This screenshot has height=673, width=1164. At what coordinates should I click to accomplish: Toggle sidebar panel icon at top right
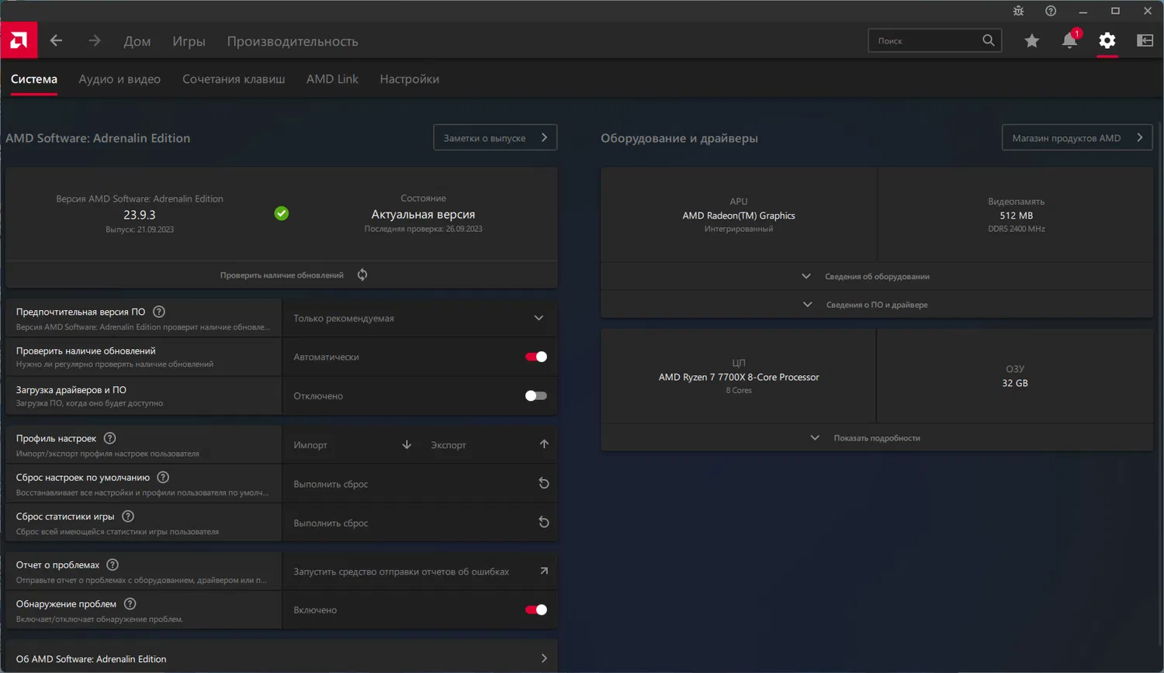1145,41
